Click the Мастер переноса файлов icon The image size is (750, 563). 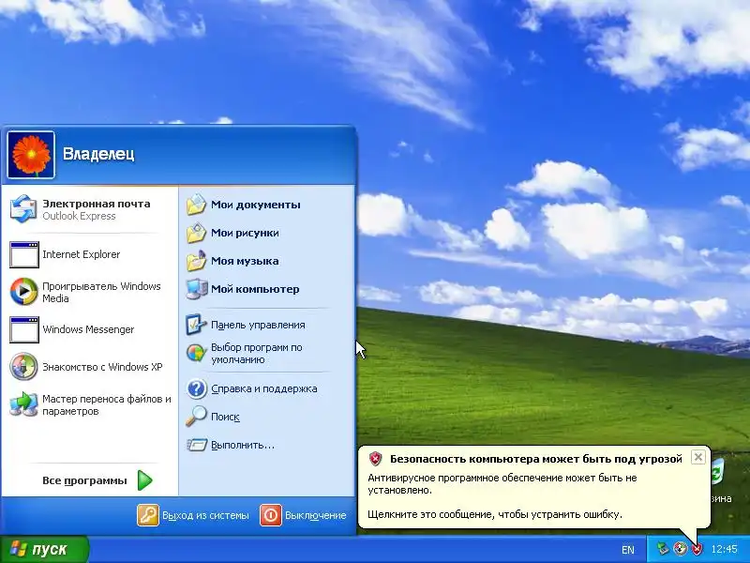[24, 404]
